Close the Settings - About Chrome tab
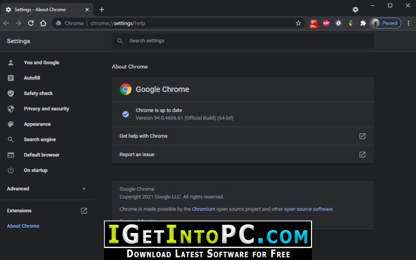Image resolution: width=416 pixels, height=260 pixels. pos(87,9)
